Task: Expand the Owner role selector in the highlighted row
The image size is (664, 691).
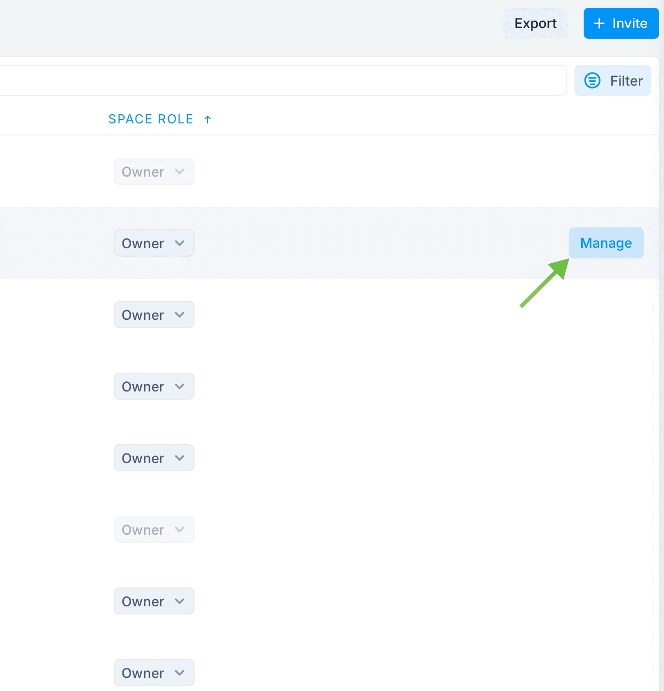Action: tap(154, 243)
